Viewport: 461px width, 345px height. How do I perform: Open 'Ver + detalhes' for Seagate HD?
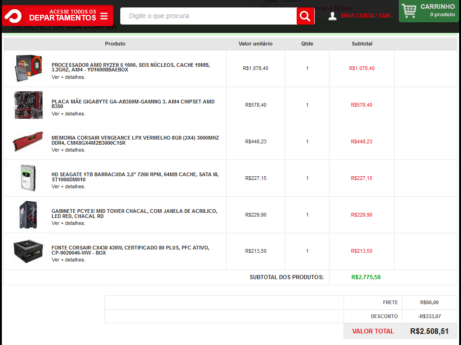(68, 187)
